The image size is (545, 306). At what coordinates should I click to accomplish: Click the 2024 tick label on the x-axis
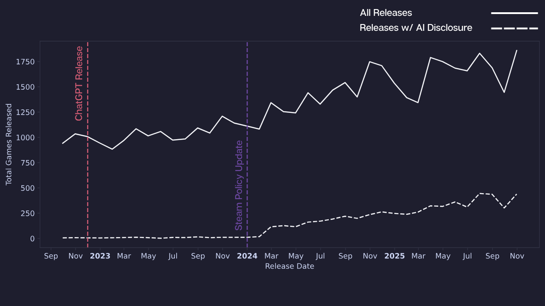(247, 256)
